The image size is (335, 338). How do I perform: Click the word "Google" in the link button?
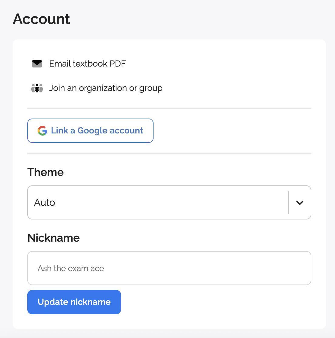[x=93, y=131]
